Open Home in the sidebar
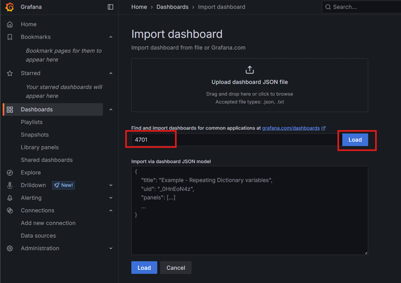401x283 pixels. click(x=28, y=24)
